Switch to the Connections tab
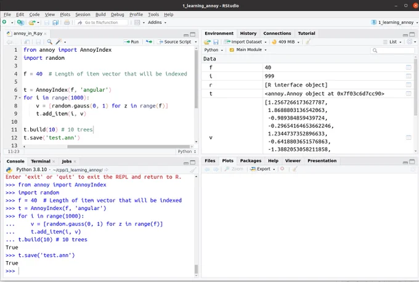419x282 pixels. pyautogui.click(x=277, y=33)
